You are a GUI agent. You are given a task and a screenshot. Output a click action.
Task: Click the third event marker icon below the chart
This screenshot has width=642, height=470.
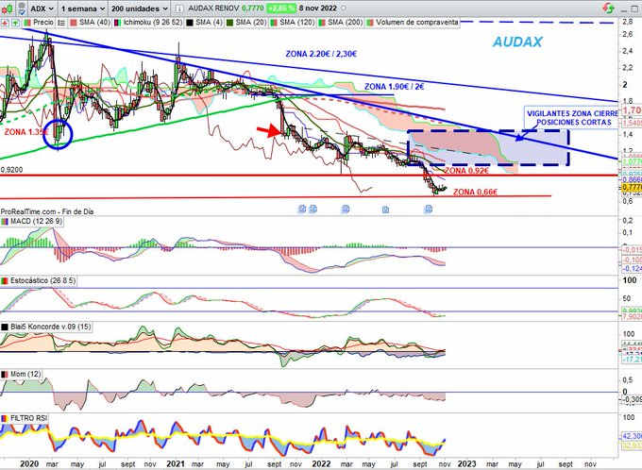click(346, 210)
